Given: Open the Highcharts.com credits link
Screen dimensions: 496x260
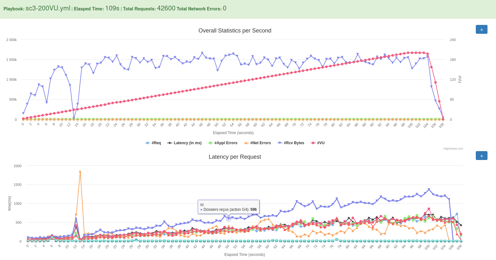Looking at the screenshot, I should coord(453,149).
